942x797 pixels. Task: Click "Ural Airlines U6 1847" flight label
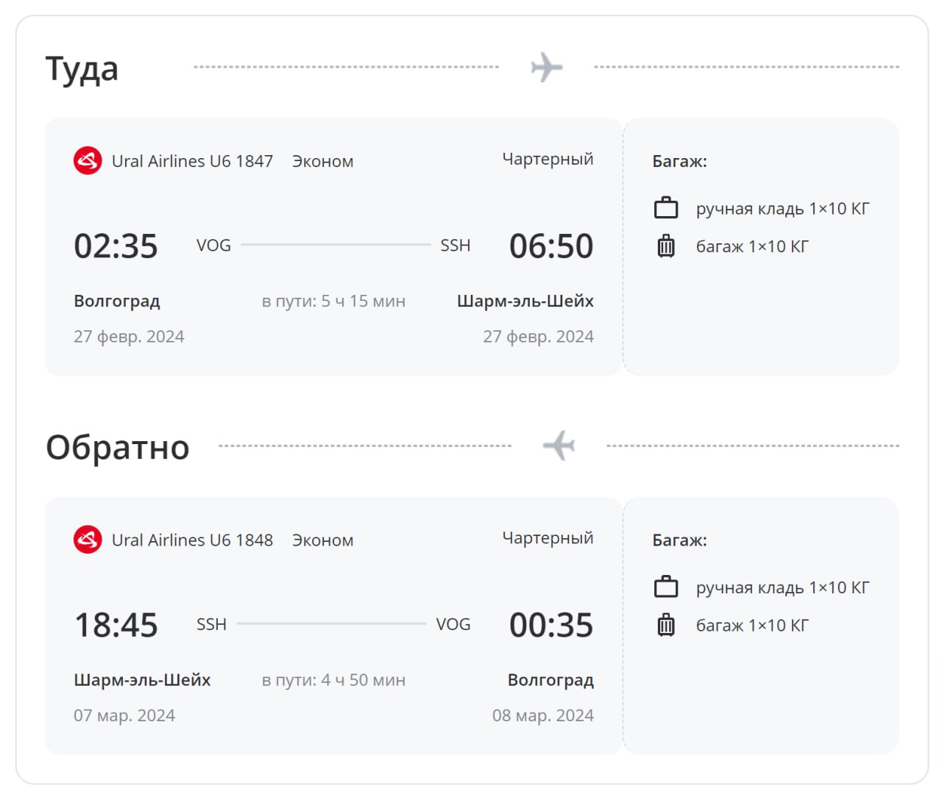(x=192, y=161)
